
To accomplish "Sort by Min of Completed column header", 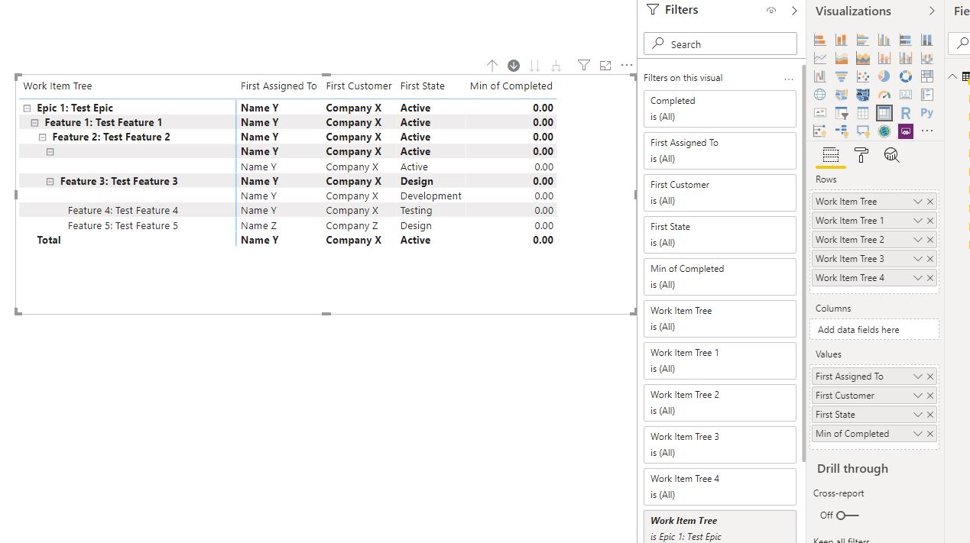I will pos(511,86).
